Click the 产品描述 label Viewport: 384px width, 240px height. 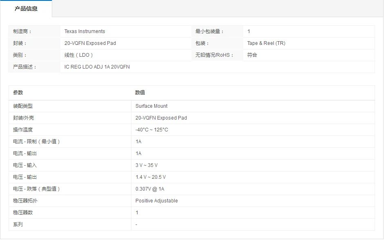click(x=24, y=67)
